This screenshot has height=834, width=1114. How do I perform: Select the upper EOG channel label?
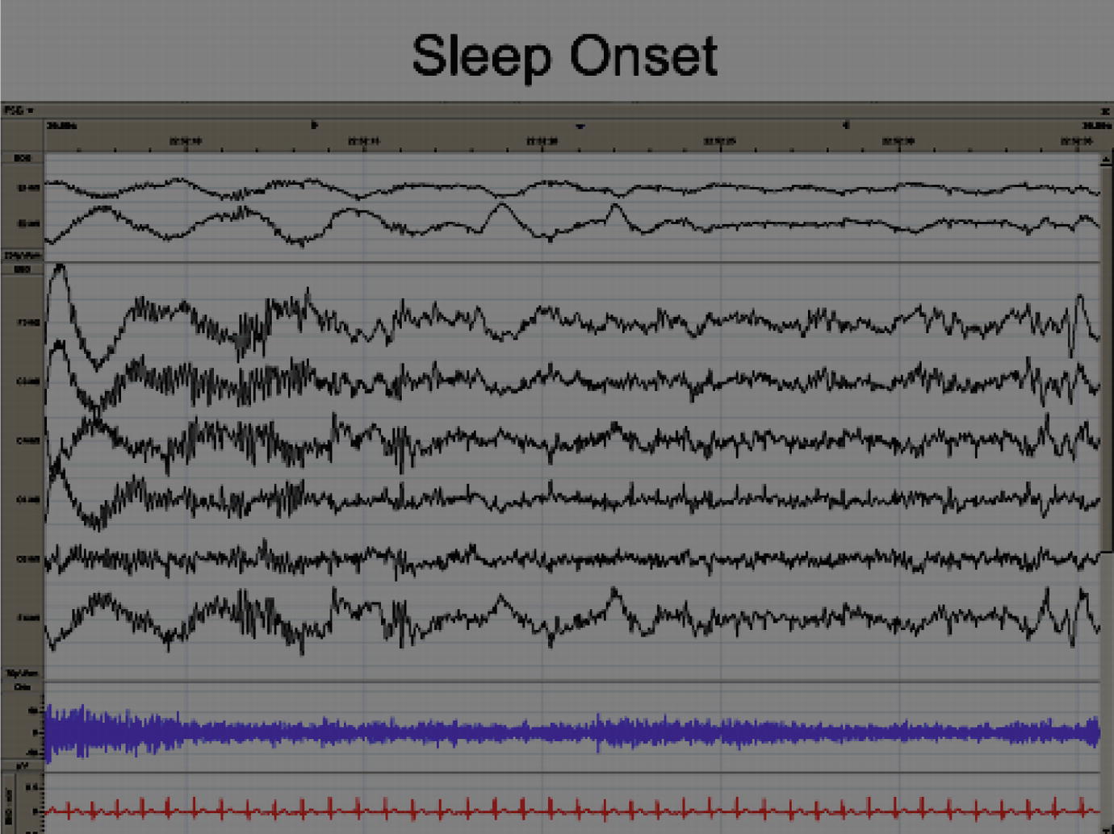(x=28, y=188)
